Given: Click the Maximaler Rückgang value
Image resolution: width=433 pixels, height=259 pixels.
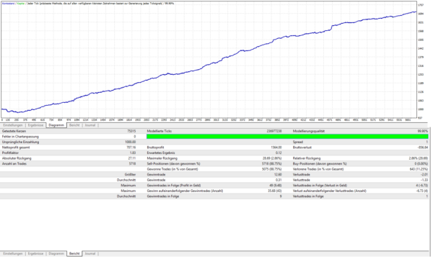Looking at the screenshot, I should tap(272, 158).
